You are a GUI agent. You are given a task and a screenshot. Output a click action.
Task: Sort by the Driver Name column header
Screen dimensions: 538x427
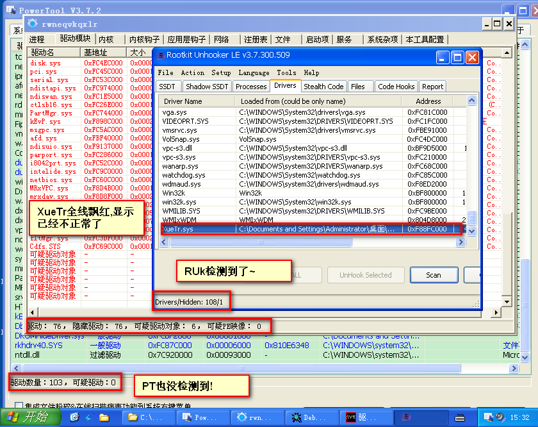(197, 101)
